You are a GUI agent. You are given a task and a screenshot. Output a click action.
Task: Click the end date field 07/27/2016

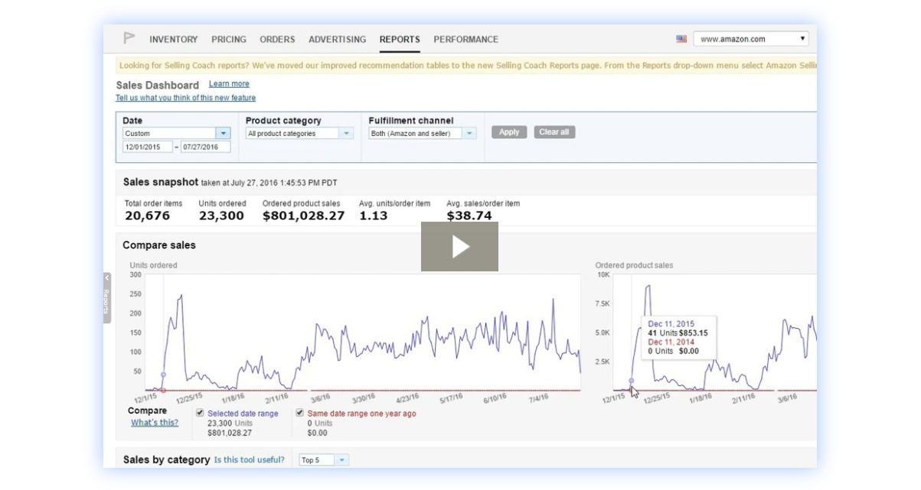click(x=205, y=147)
